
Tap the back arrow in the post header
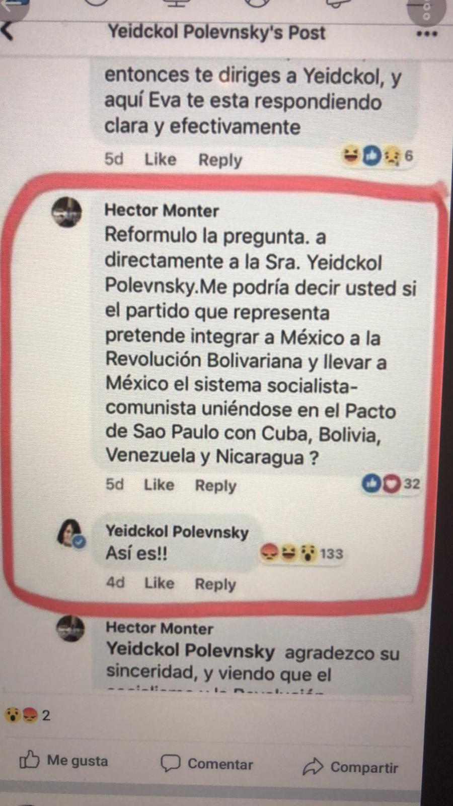point(8,31)
